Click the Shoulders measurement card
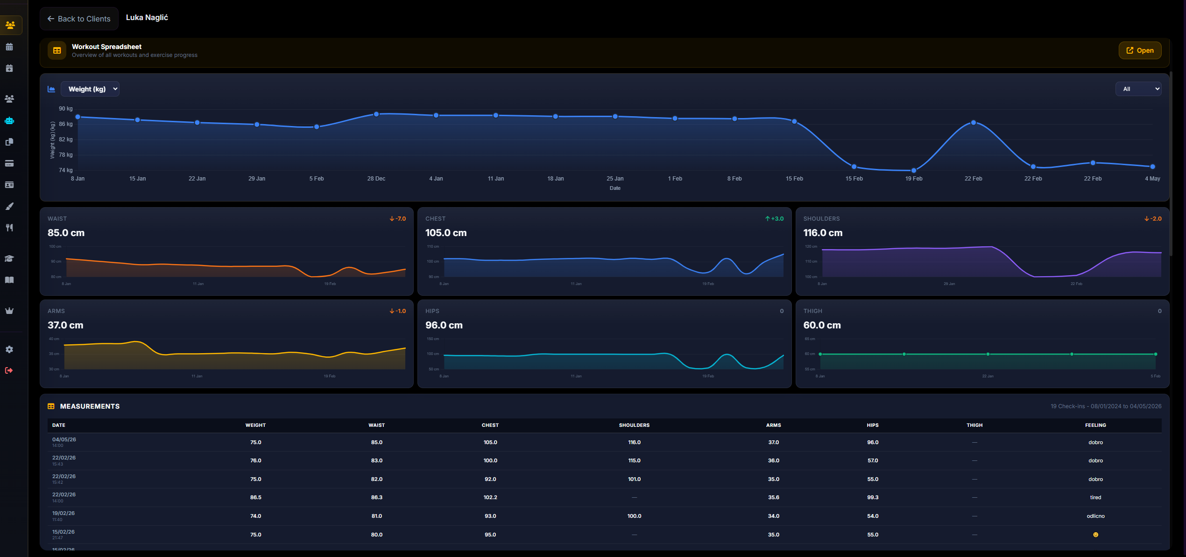Image resolution: width=1186 pixels, height=557 pixels. (x=982, y=251)
